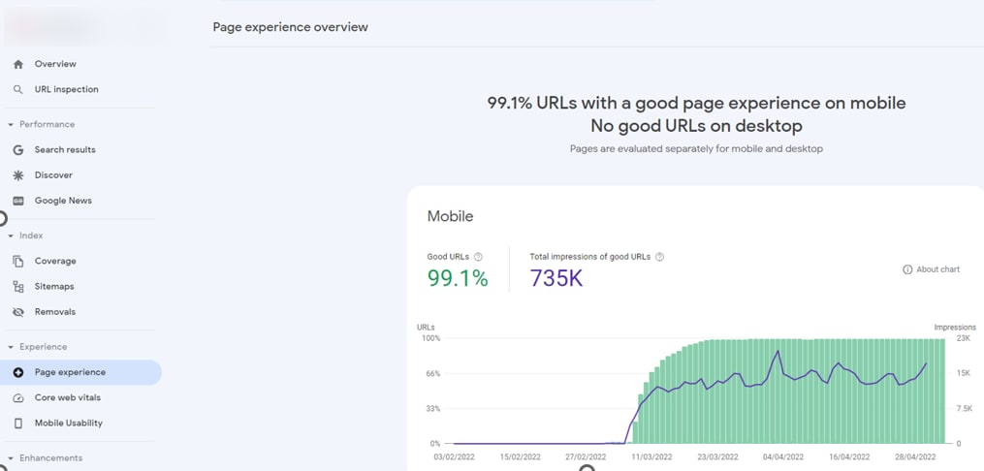The image size is (984, 471).
Task: Collapse the Experience section
Action: (x=11, y=347)
